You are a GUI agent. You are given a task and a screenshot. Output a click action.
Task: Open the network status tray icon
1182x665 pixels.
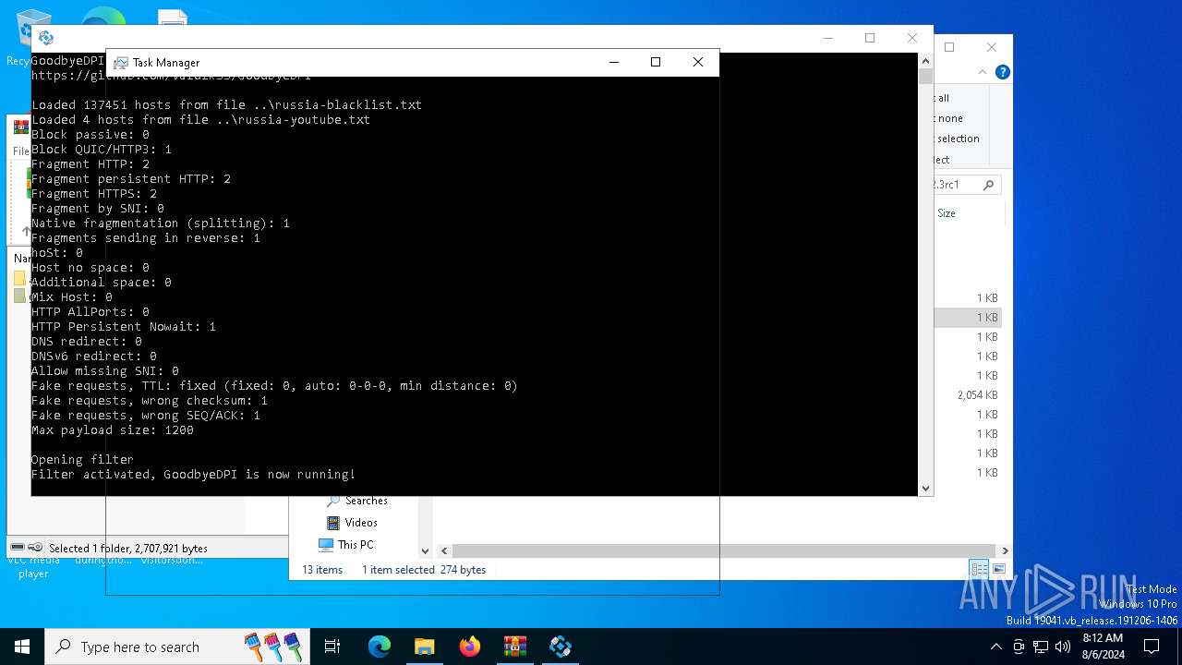[1041, 647]
